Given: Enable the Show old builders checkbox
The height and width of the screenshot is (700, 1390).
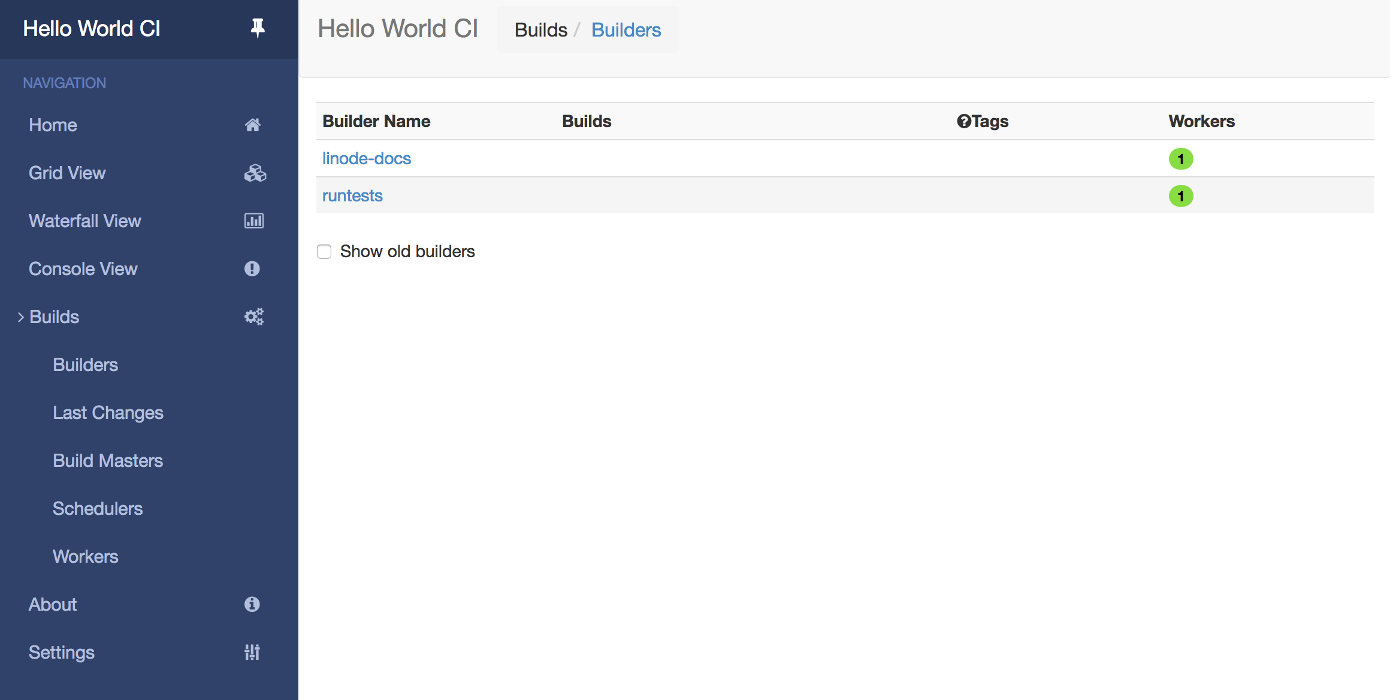Looking at the screenshot, I should coord(324,252).
